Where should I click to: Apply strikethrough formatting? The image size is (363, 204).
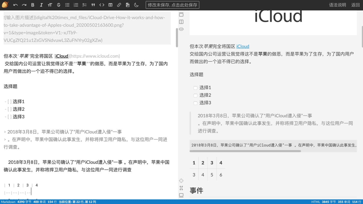click(59, 5)
